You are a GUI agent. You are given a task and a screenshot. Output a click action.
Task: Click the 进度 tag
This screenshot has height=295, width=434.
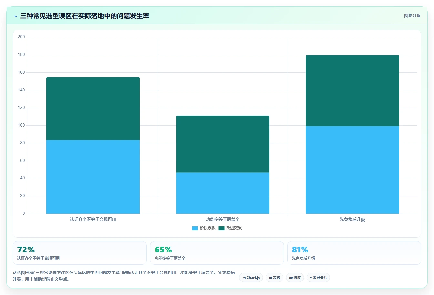pos(295,278)
